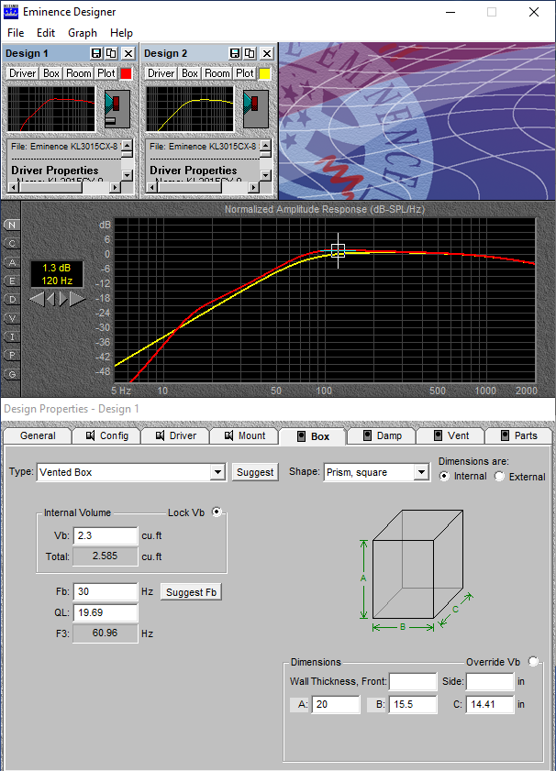The width and height of the screenshot is (556, 771).
Task: Expand the Shape dropdown
Action: [421, 472]
